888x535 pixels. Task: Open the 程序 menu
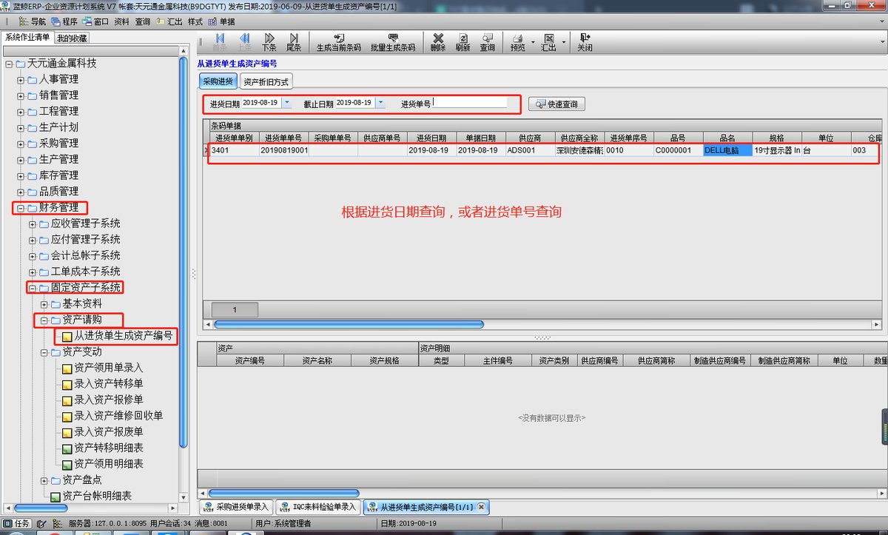64,21
